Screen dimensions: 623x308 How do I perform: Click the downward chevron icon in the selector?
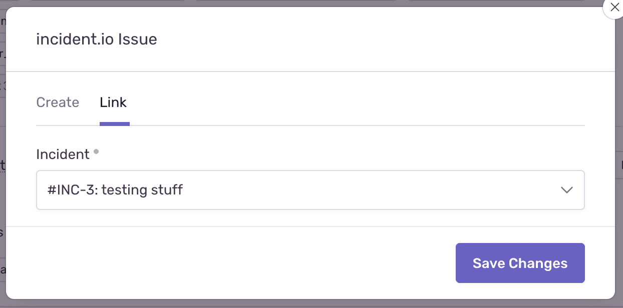click(x=566, y=190)
